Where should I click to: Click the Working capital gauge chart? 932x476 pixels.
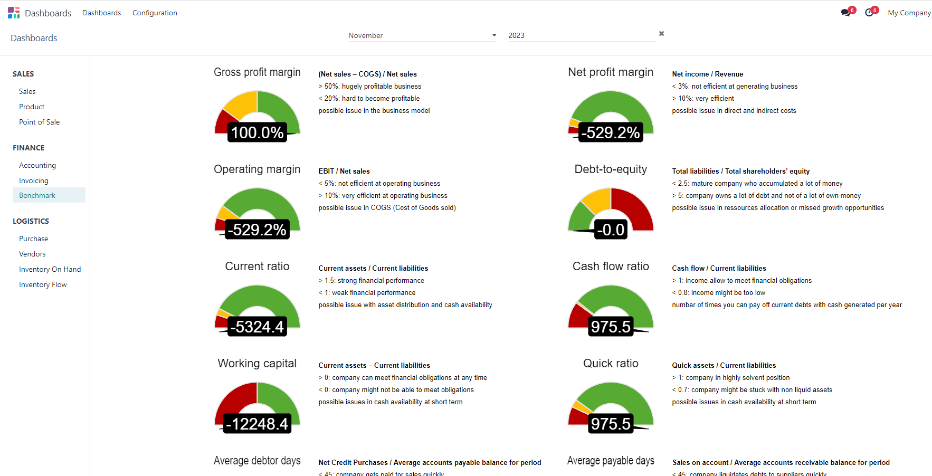click(x=257, y=406)
